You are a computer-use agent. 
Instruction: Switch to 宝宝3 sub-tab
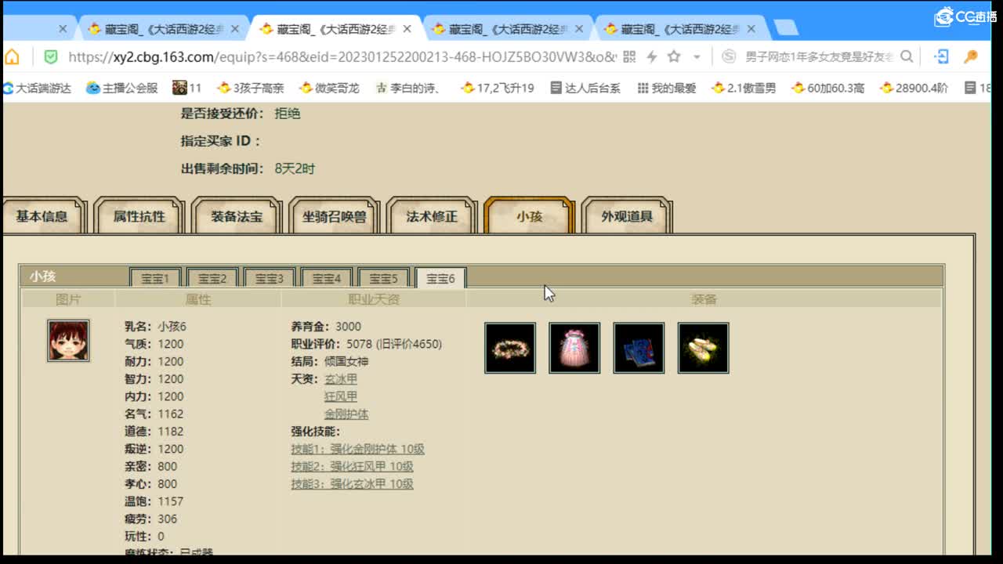[269, 278]
